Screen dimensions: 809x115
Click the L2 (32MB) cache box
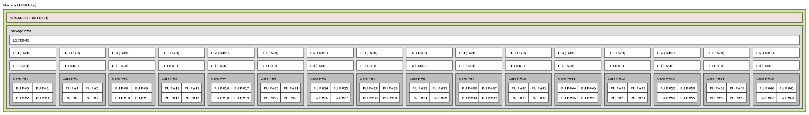pos(404,40)
